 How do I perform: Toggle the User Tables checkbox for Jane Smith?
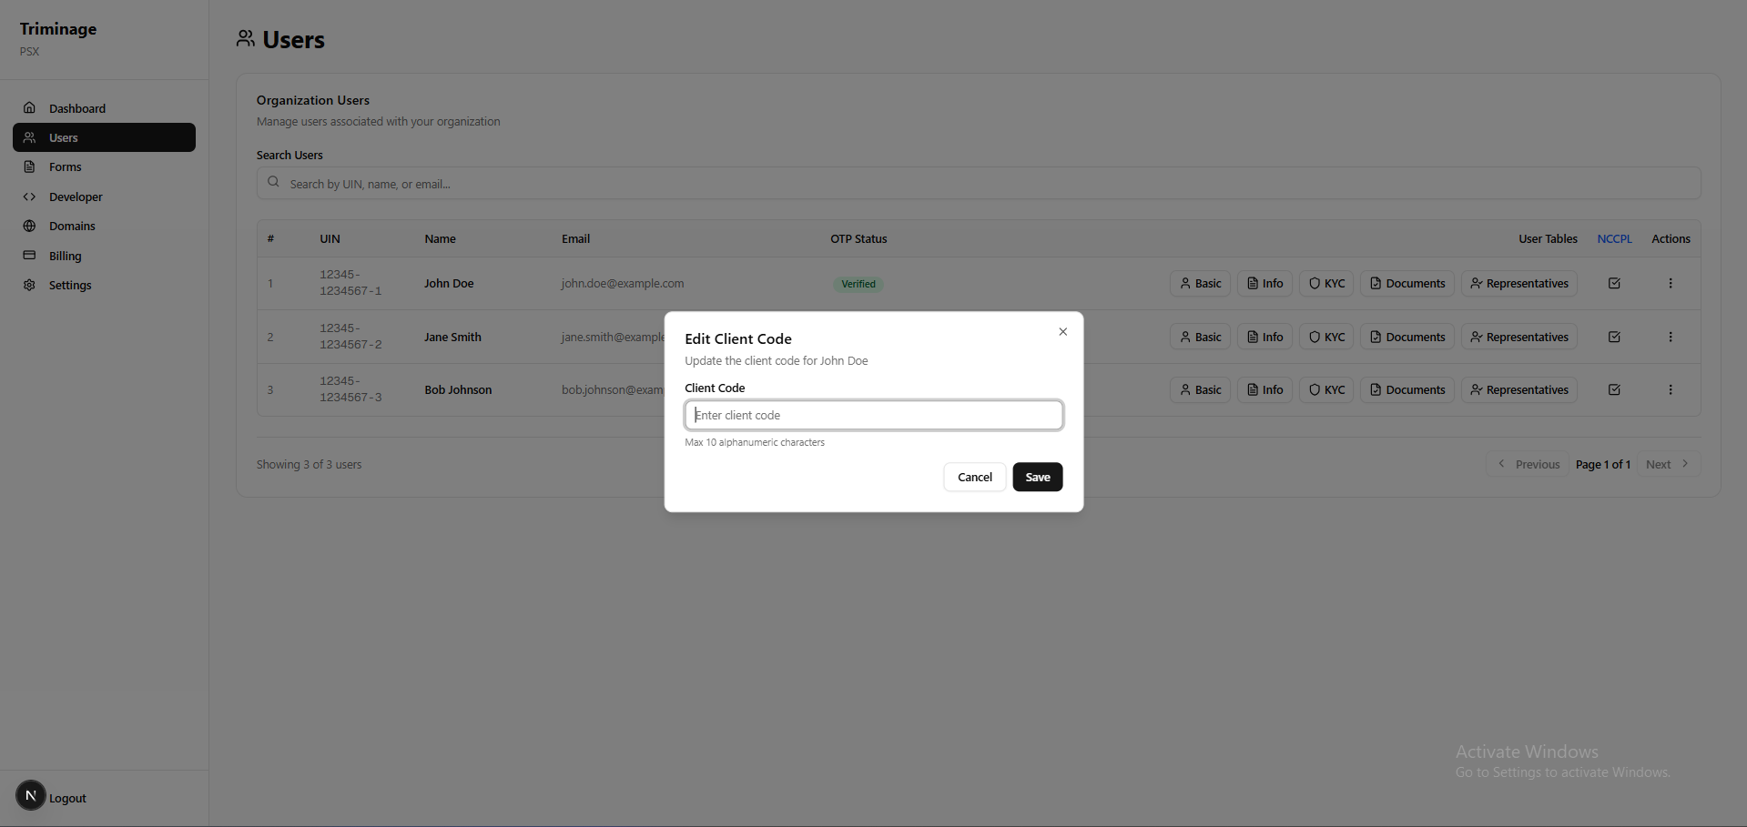[x=1614, y=337]
